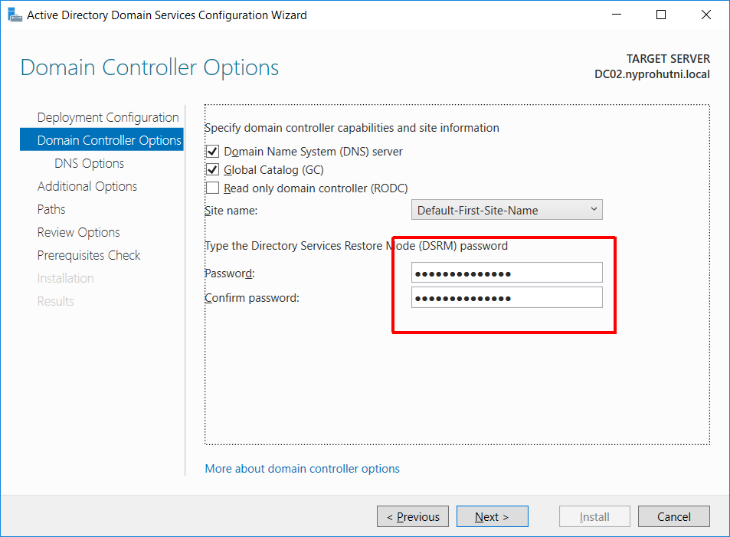Cancel the configuration wizard
The image size is (730, 537).
coord(673,516)
